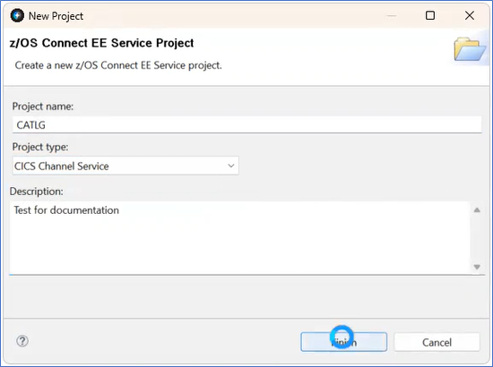Click 'Create a new z/OS Connect EE Service project.' text
This screenshot has height=367, width=493.
click(118, 65)
